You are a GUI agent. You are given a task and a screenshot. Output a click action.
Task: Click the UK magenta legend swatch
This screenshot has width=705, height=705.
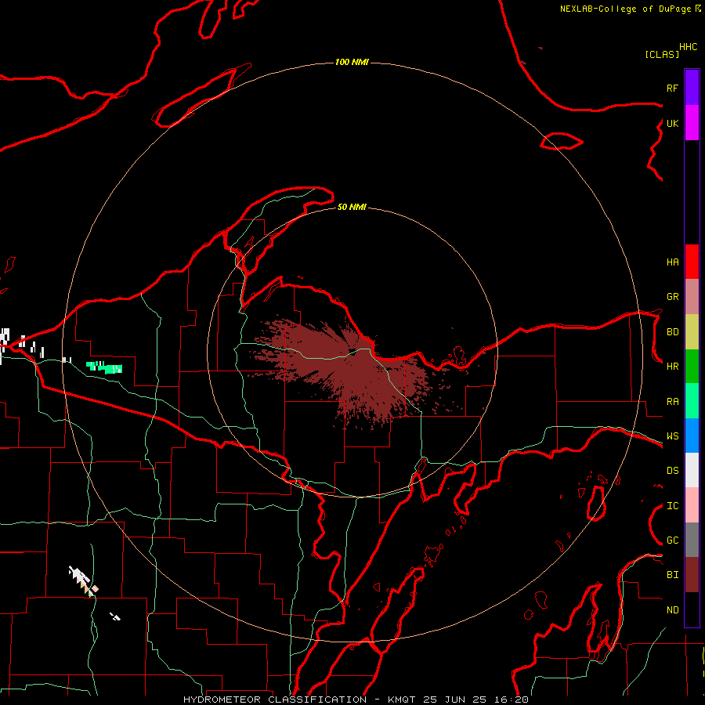(x=692, y=123)
